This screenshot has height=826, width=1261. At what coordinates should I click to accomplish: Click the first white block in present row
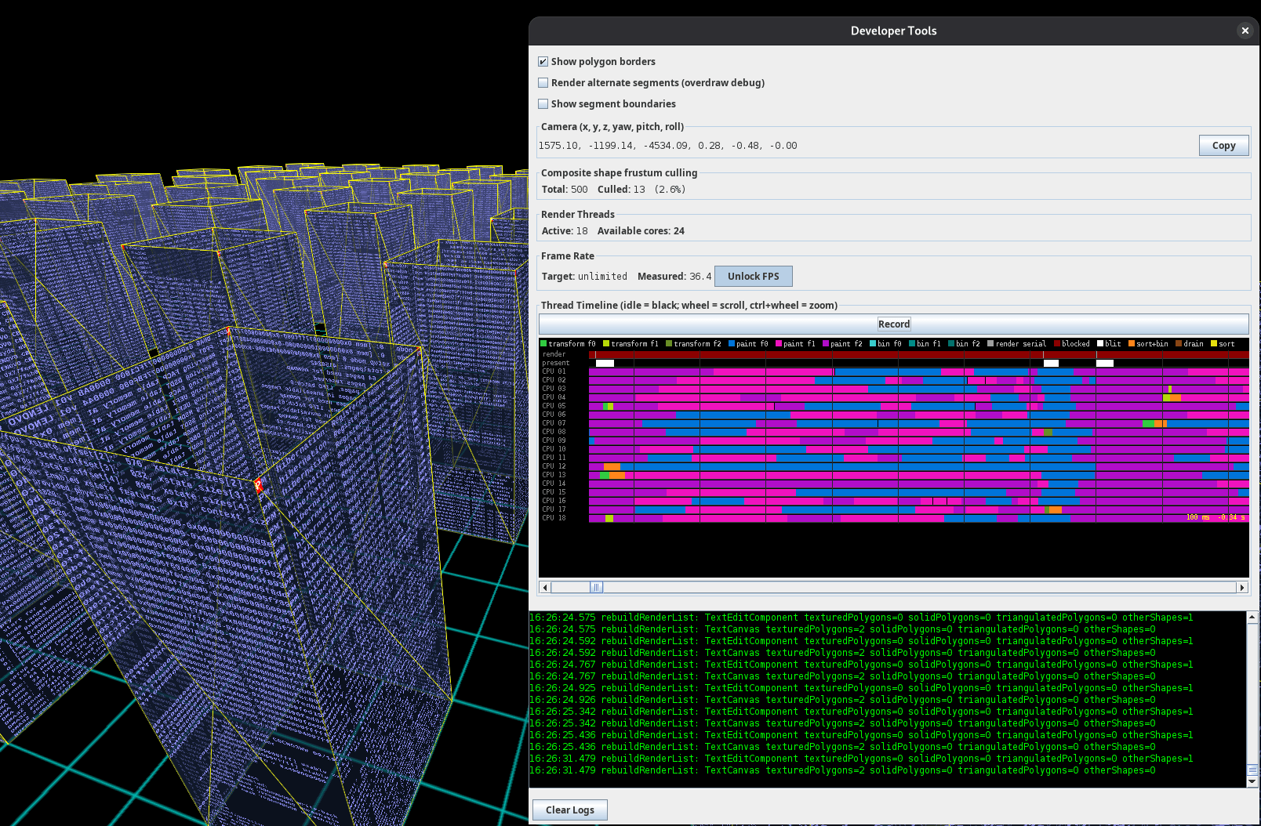(605, 363)
